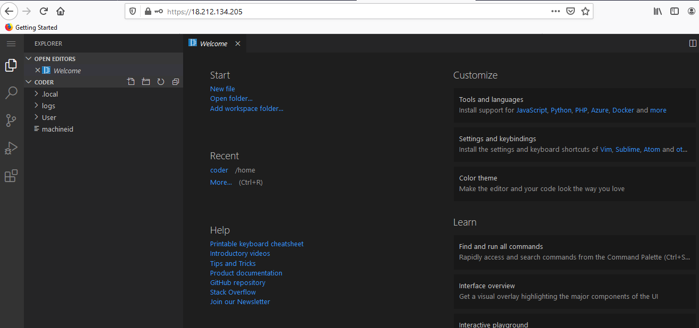Screen dimensions: 699x328
Task: Save page to Pocket
Action: [x=571, y=11]
